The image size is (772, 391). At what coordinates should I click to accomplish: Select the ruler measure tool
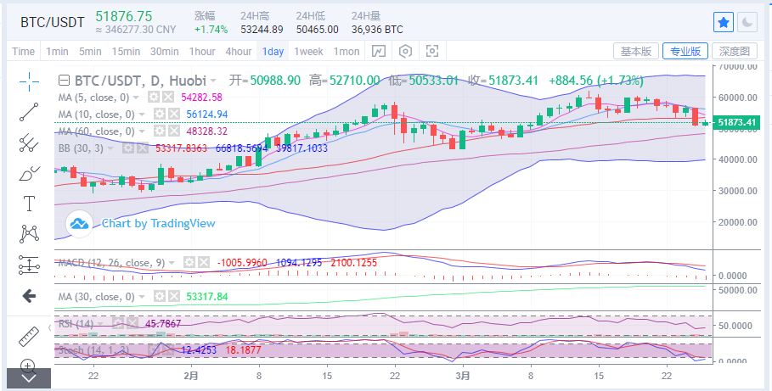pyautogui.click(x=29, y=337)
